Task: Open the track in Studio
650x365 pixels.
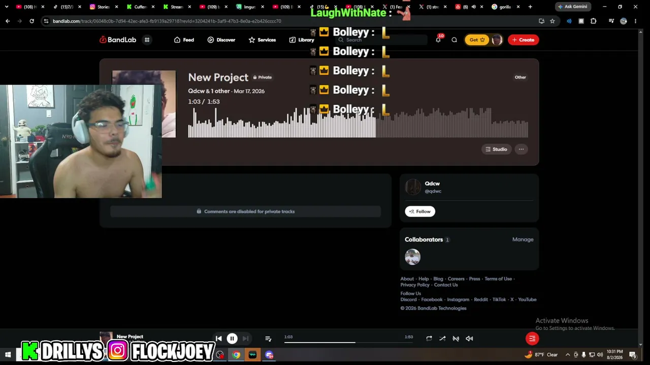Action: click(496, 149)
